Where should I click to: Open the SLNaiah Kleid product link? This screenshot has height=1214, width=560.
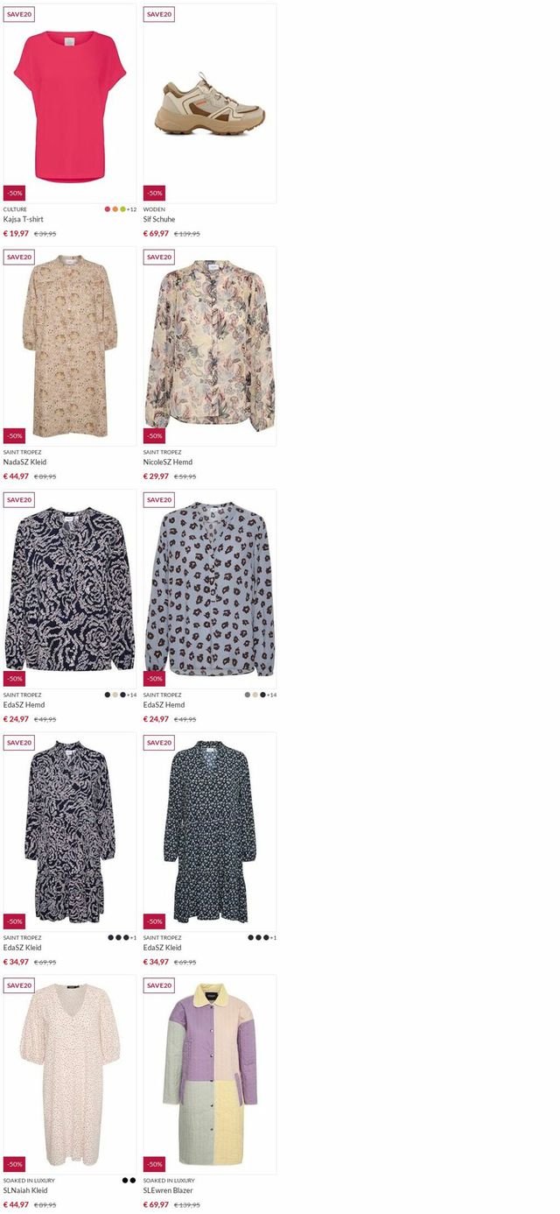coord(25,1190)
